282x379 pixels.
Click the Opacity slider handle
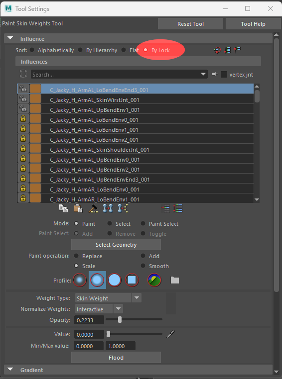click(x=120, y=319)
